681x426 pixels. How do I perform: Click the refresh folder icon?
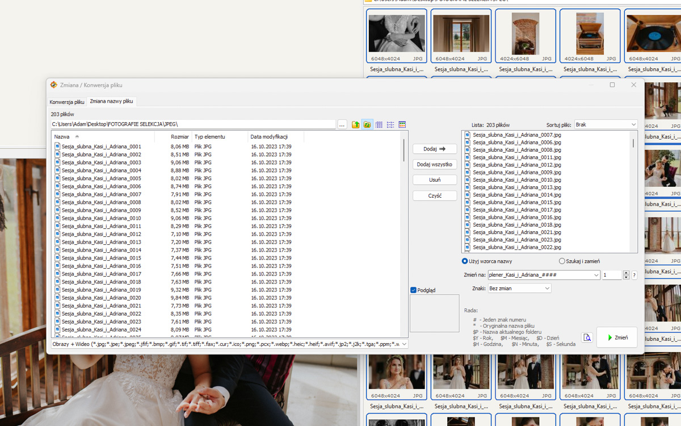367,125
